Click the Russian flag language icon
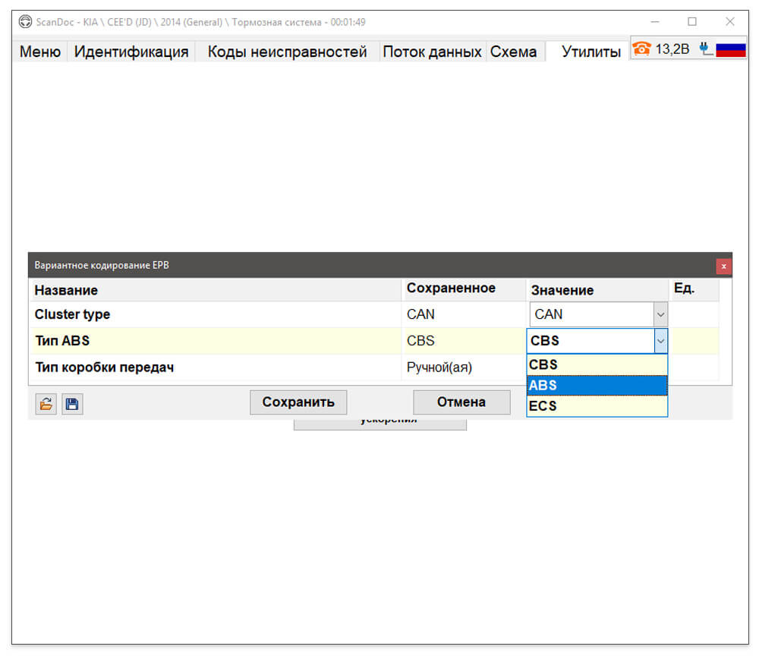The image size is (759, 659). 730,49
